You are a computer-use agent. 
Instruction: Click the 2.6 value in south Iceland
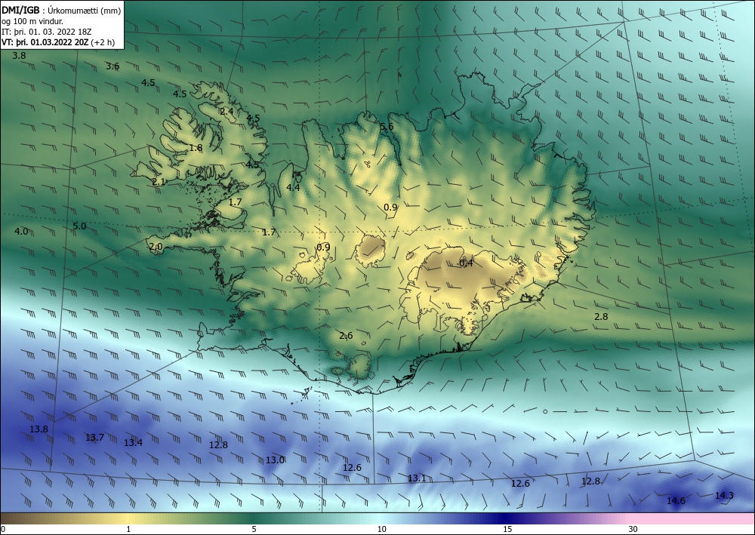[346, 335]
